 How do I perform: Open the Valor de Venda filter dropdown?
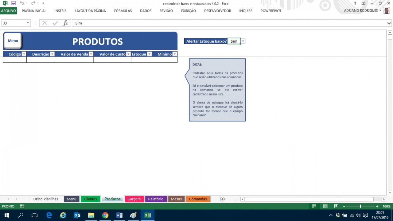tap(91, 54)
